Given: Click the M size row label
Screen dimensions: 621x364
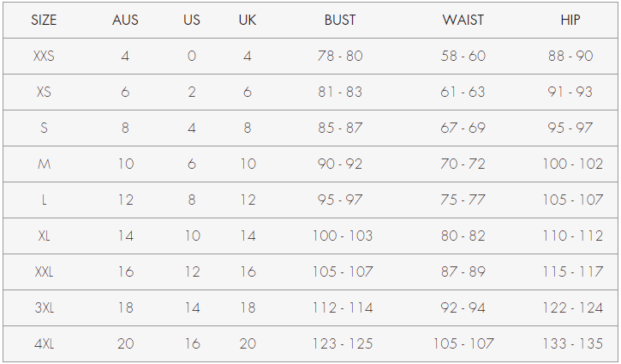Looking at the screenshot, I should [x=44, y=164].
